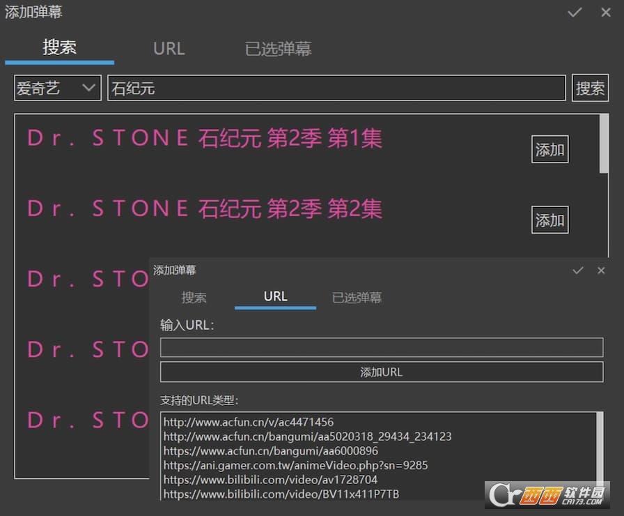The width and height of the screenshot is (624, 516).
Task: Select the URL tab in front dialog
Action: point(275,297)
